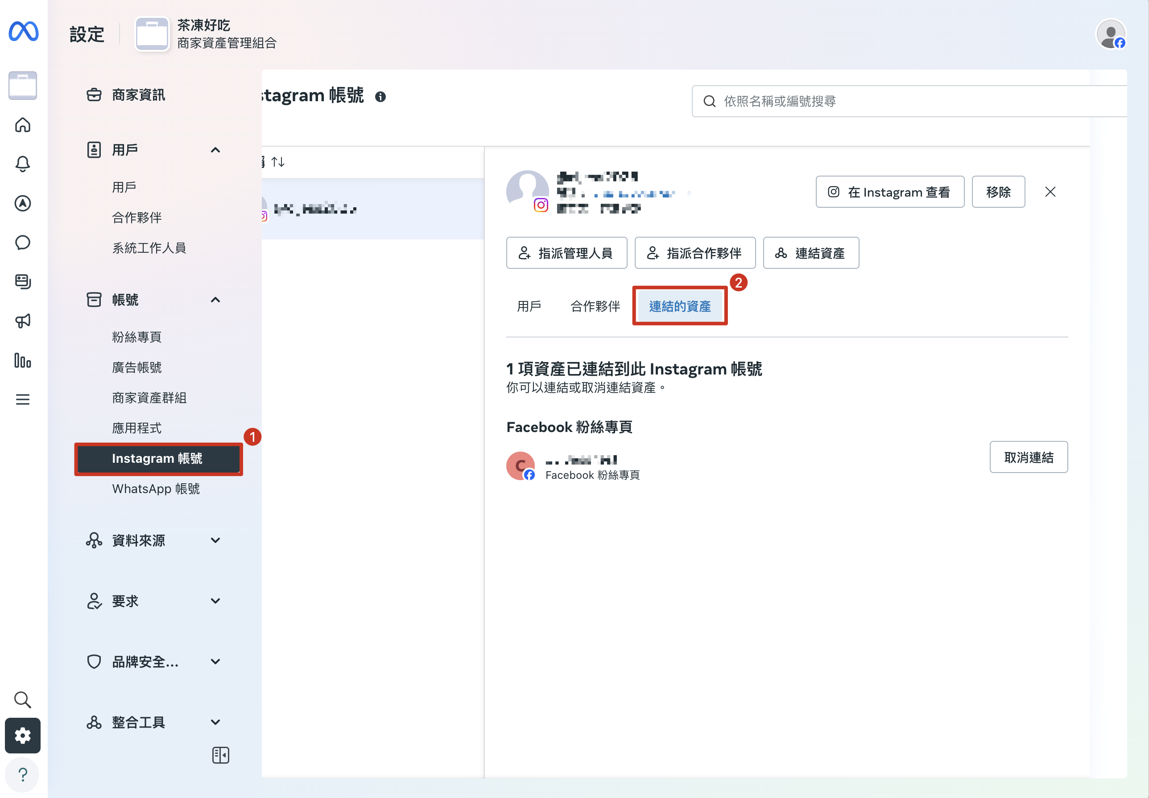Click the Facebook page avatar with letter C
The height and width of the screenshot is (798, 1149).
(x=520, y=465)
